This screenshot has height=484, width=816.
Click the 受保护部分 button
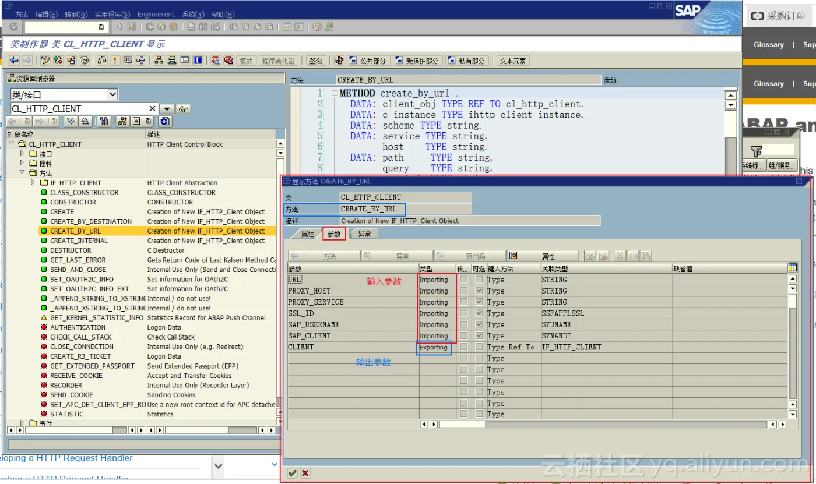pyautogui.click(x=417, y=61)
